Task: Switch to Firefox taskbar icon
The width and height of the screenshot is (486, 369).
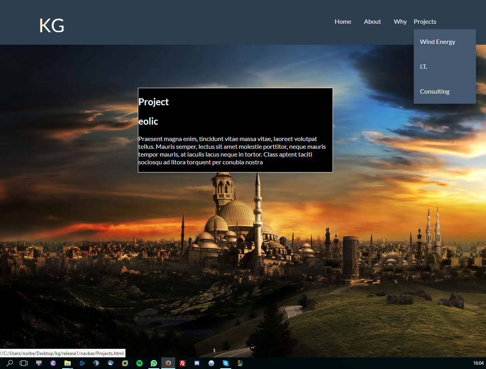Action: point(168,363)
